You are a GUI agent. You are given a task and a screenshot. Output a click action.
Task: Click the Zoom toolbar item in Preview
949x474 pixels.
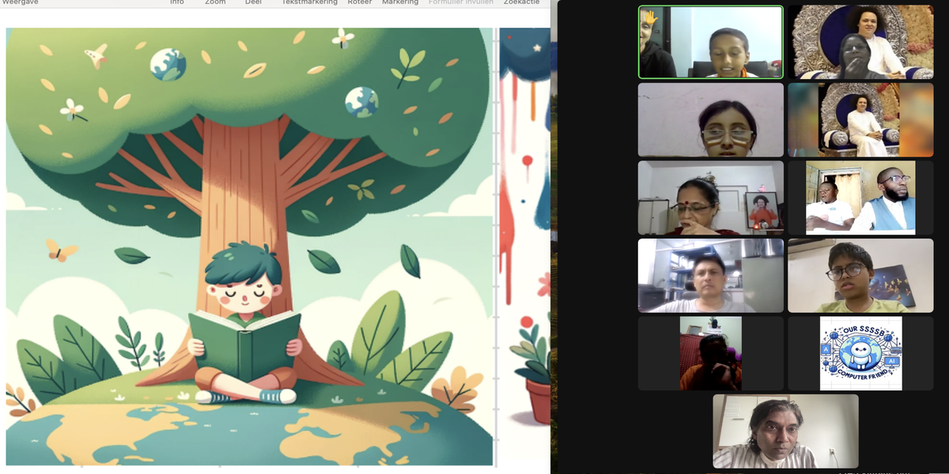tap(215, 2)
